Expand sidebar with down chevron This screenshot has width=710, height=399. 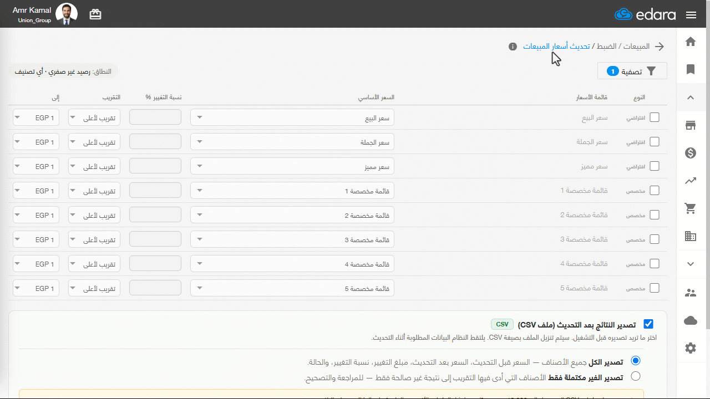(691, 264)
